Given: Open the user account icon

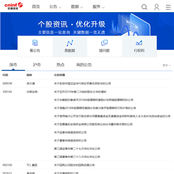Looking at the screenshot, I should (157, 7).
